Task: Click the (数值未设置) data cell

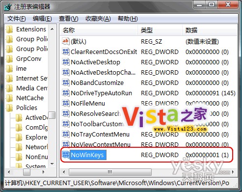Action: tap(202, 41)
